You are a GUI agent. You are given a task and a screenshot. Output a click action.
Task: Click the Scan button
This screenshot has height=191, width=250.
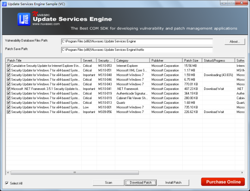108,182
